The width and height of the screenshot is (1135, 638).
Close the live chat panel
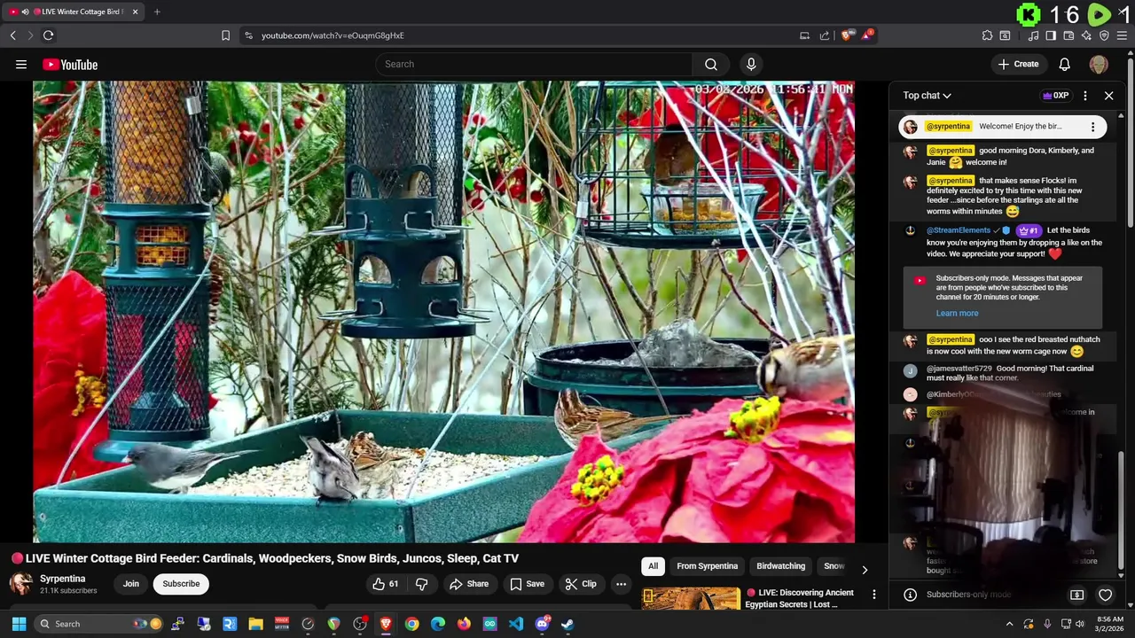(x=1108, y=96)
